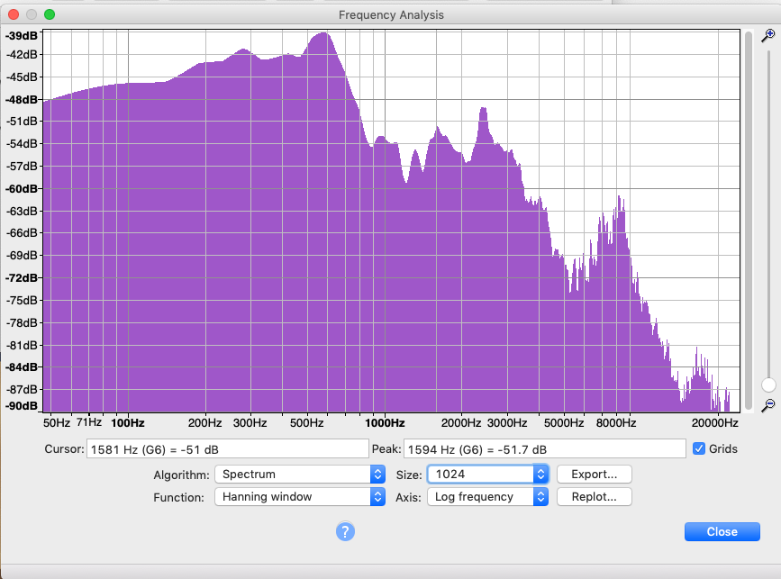Image resolution: width=781 pixels, height=579 pixels.
Task: Click the Replot... button
Action: pos(595,496)
